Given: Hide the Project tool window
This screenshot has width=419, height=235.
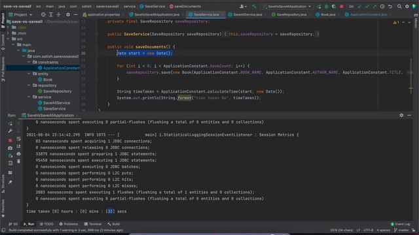Looking at the screenshot, I should [76, 14].
